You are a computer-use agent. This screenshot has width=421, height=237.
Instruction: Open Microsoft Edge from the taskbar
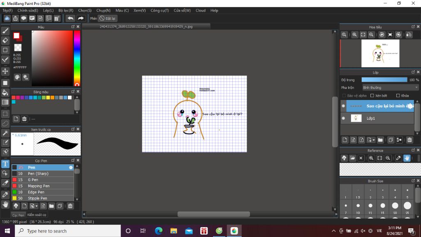(158, 231)
